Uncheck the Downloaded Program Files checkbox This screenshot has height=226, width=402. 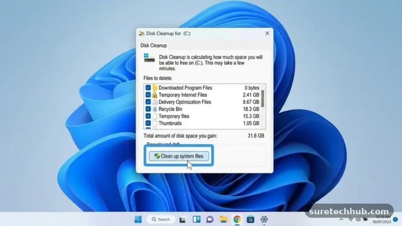pyautogui.click(x=148, y=88)
